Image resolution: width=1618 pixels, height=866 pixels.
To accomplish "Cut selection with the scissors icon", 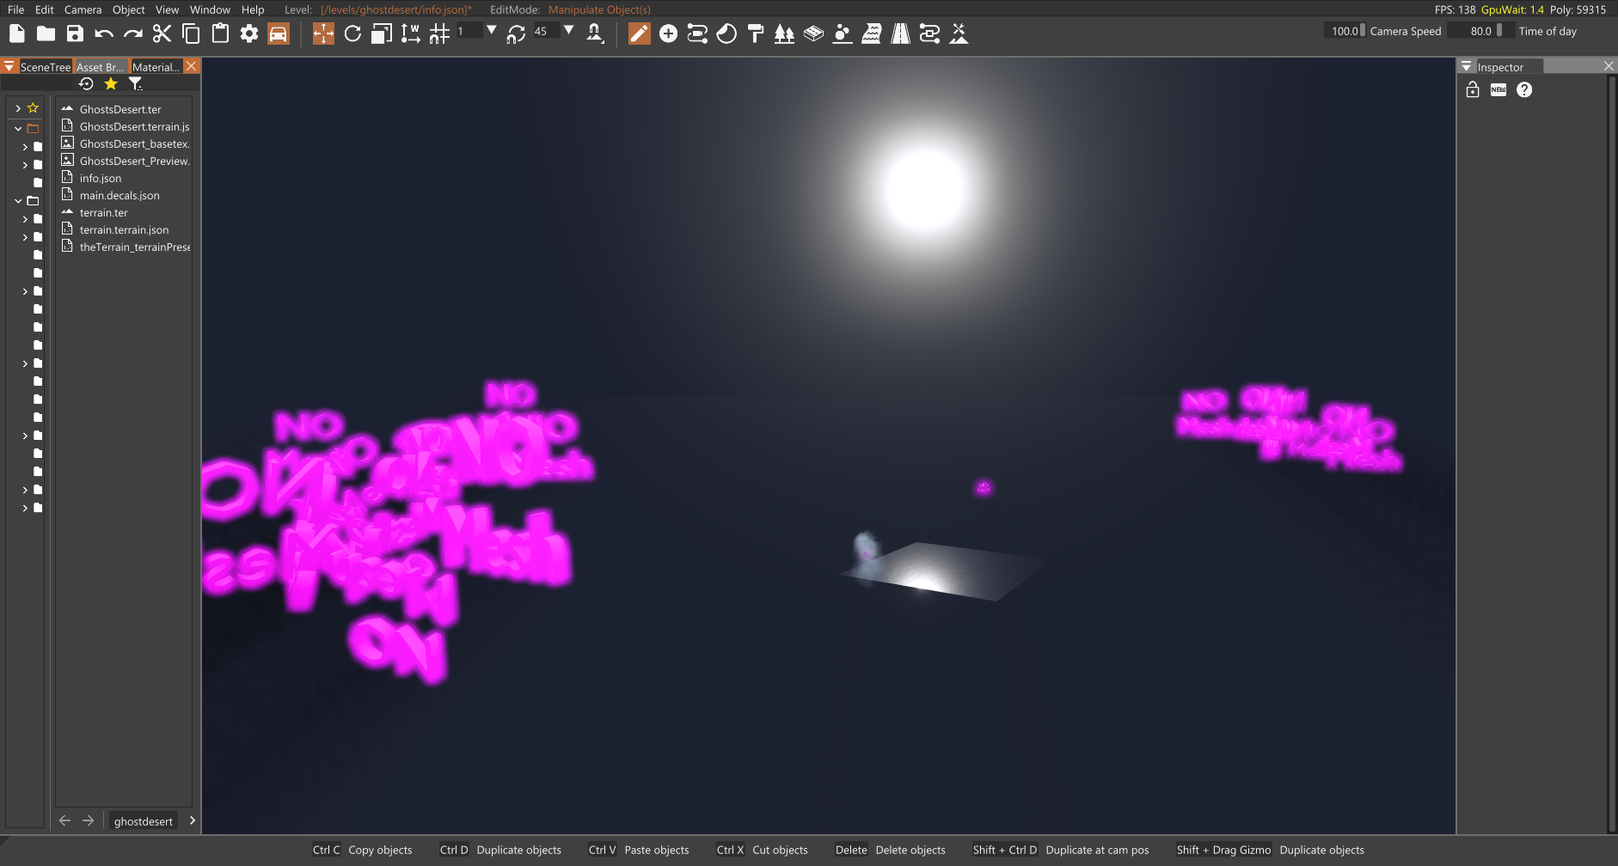I will 162,34.
